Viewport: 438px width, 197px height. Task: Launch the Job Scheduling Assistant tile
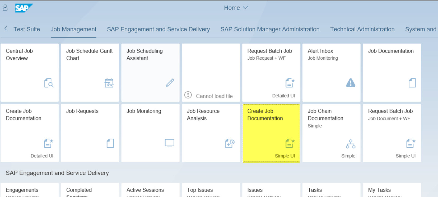[x=150, y=73]
